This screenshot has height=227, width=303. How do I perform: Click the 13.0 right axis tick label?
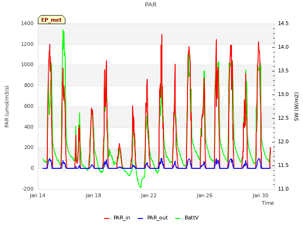pyautogui.click(x=283, y=95)
